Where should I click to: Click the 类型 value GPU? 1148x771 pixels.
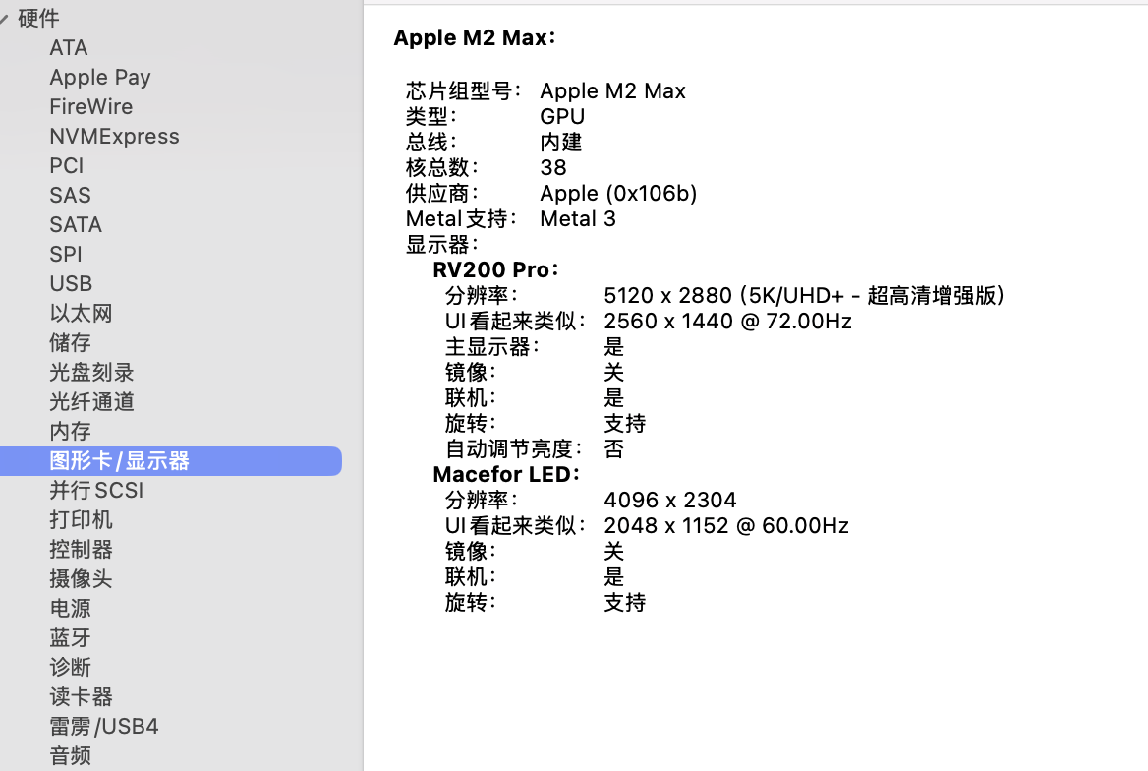tap(562, 116)
